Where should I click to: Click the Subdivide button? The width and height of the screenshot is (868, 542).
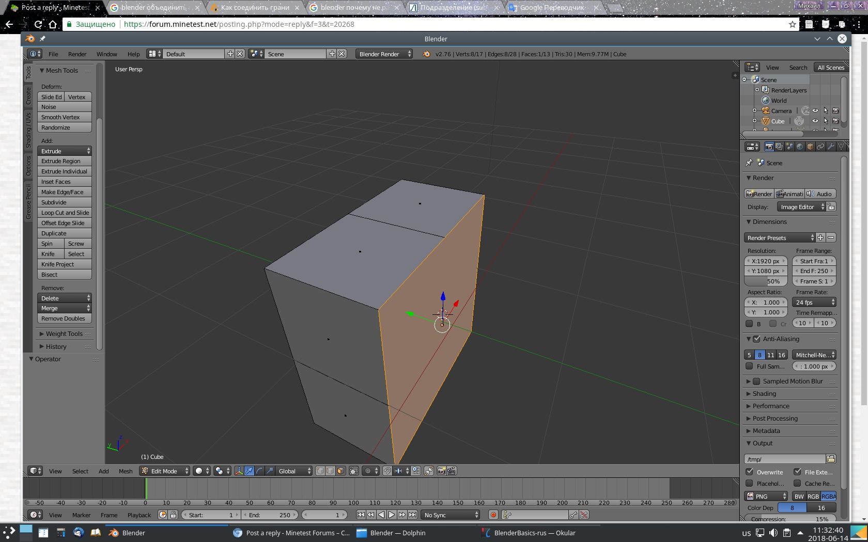(x=65, y=202)
